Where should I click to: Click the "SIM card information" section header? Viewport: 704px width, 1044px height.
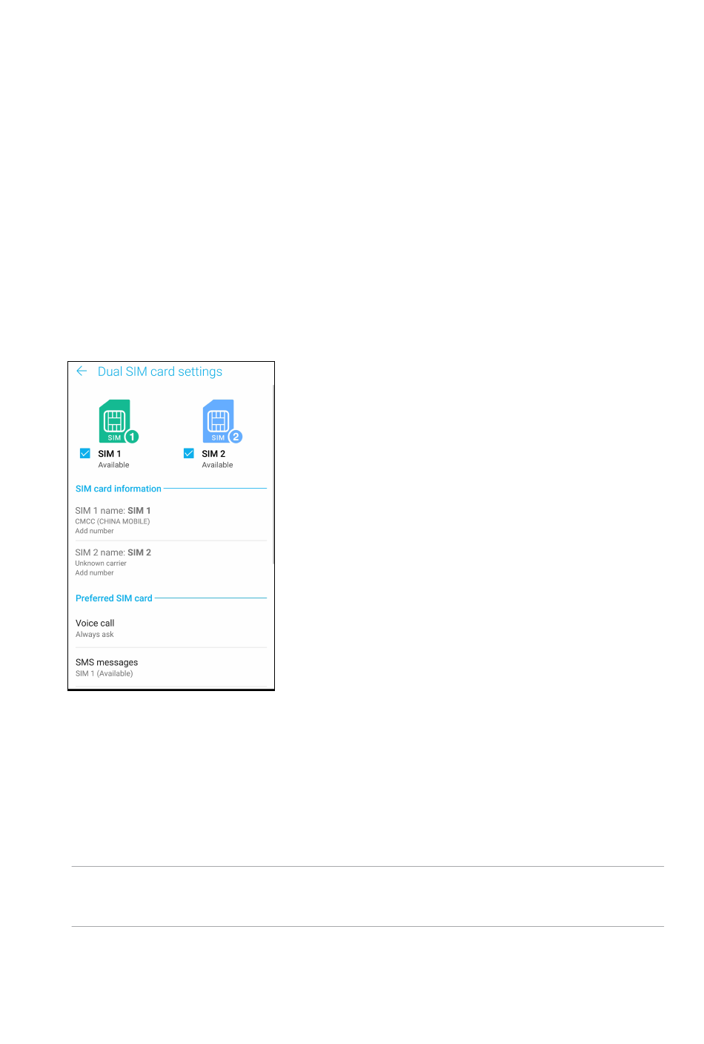[x=119, y=489]
